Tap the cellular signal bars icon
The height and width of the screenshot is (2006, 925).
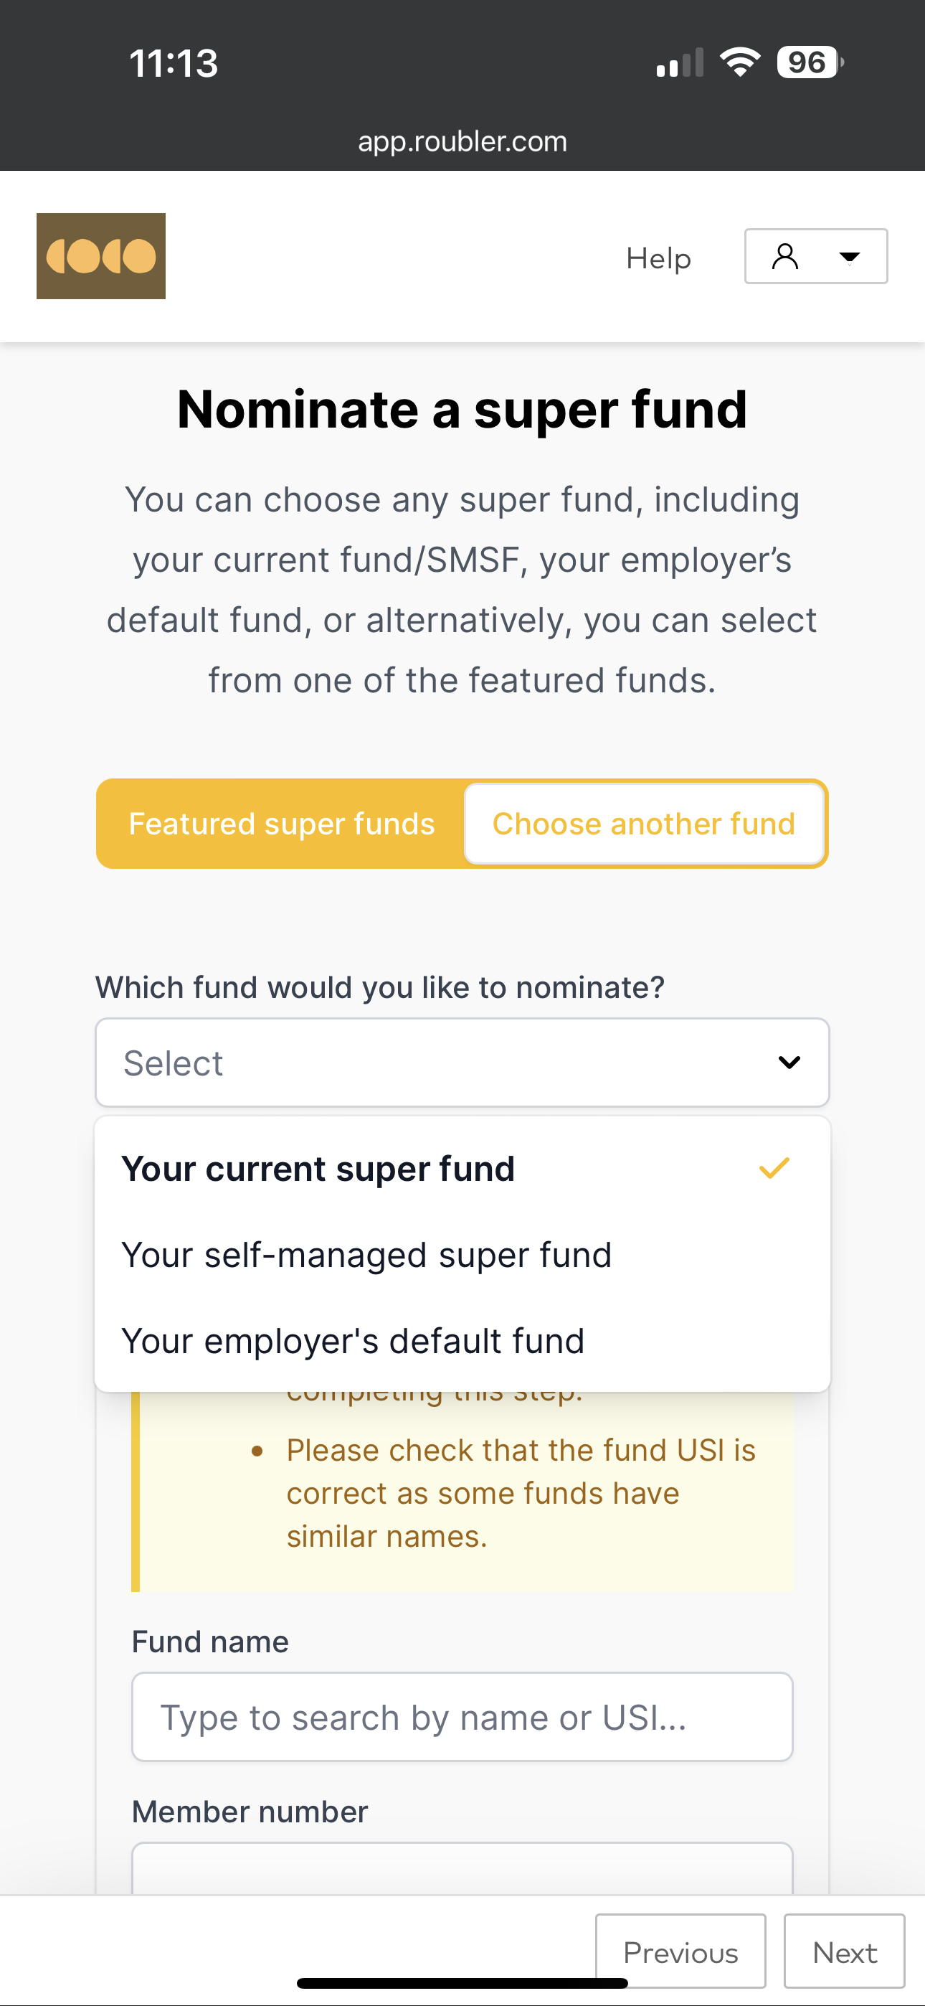(680, 63)
